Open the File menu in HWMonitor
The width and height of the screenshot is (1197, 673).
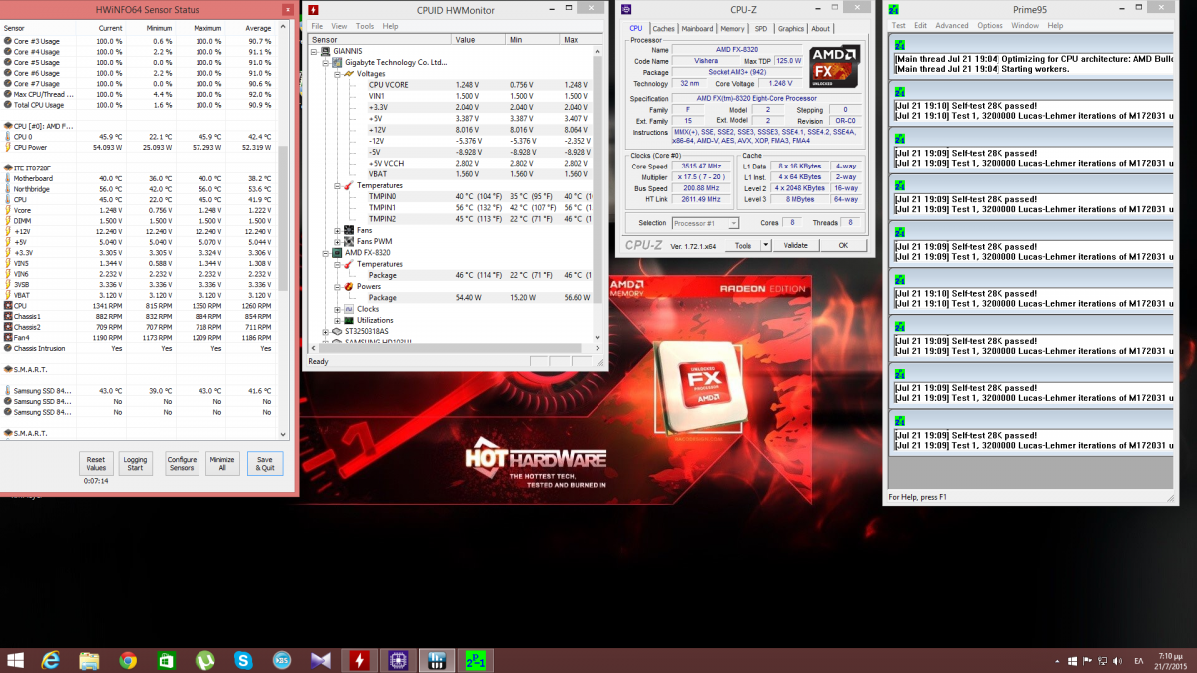317,26
